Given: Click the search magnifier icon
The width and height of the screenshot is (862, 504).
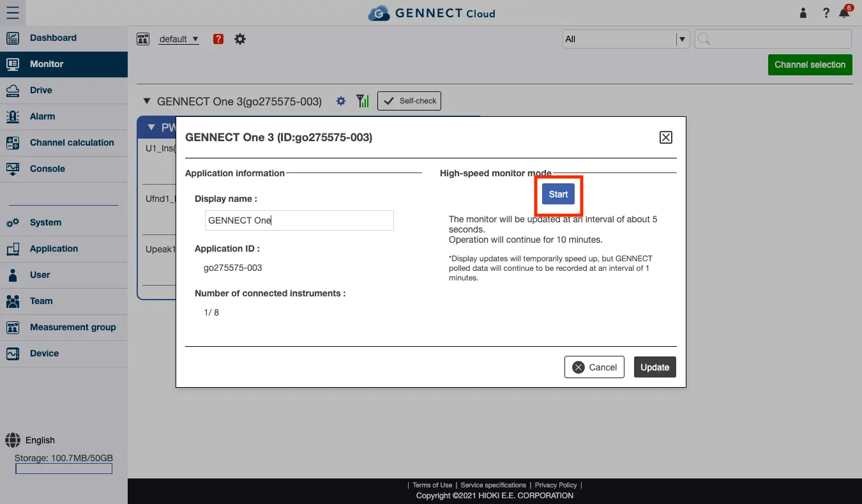Looking at the screenshot, I should click(704, 39).
